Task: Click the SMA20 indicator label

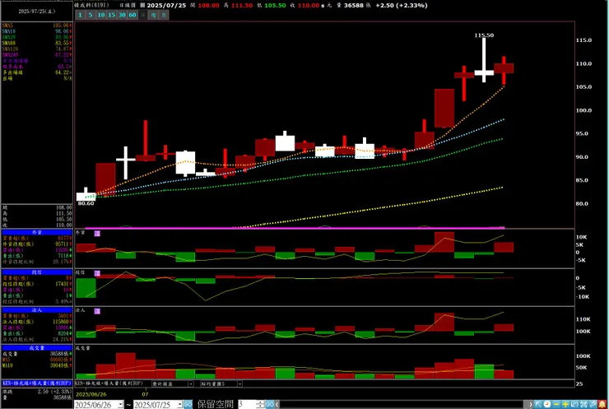Action: point(8,37)
